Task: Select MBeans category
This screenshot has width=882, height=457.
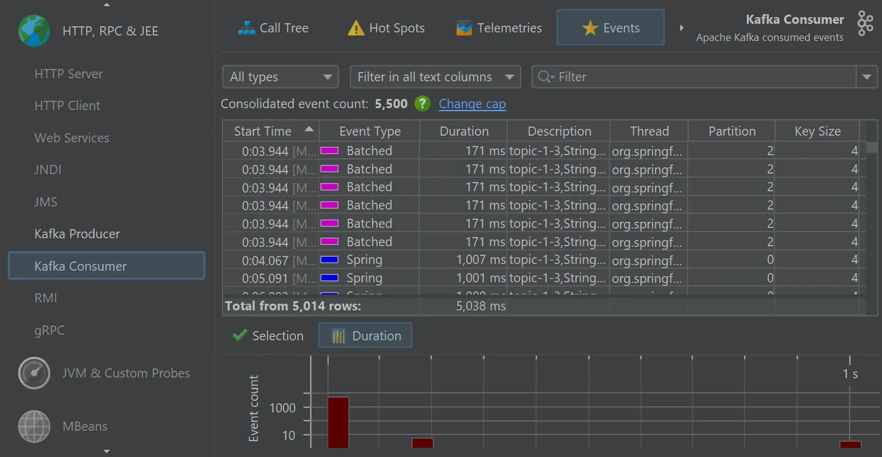Action: click(85, 426)
